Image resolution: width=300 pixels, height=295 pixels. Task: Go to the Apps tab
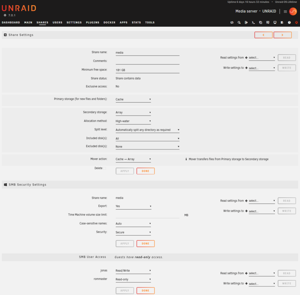[123, 22]
